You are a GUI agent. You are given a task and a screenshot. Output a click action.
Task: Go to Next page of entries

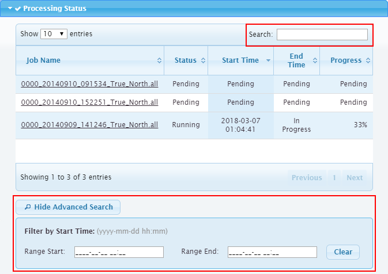355,178
